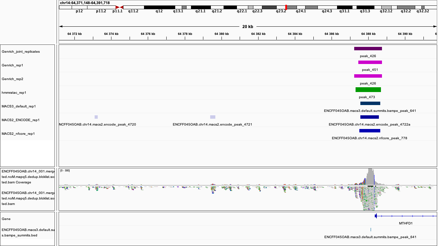This screenshot has height=246, width=443.
Task: Click the MACS2 encode_peak_4722a dark blue bar
Action: pos(370,117)
